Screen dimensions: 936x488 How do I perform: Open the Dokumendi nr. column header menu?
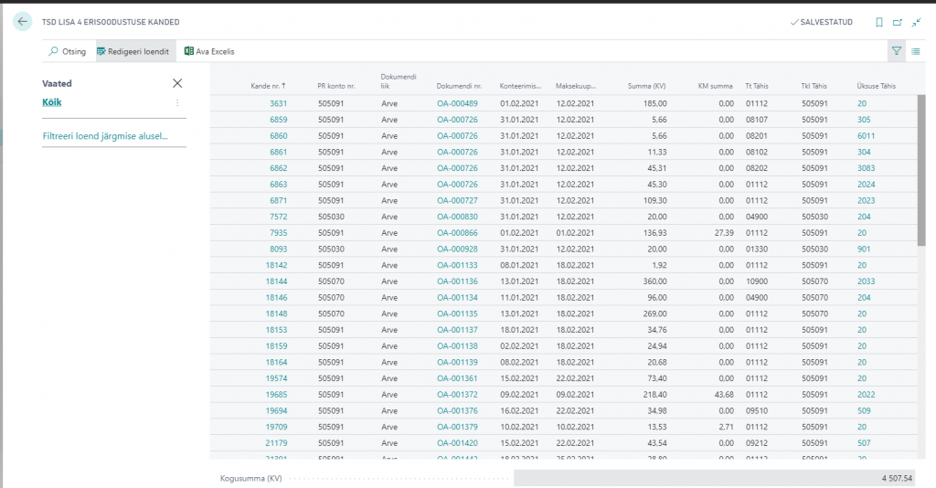(458, 86)
